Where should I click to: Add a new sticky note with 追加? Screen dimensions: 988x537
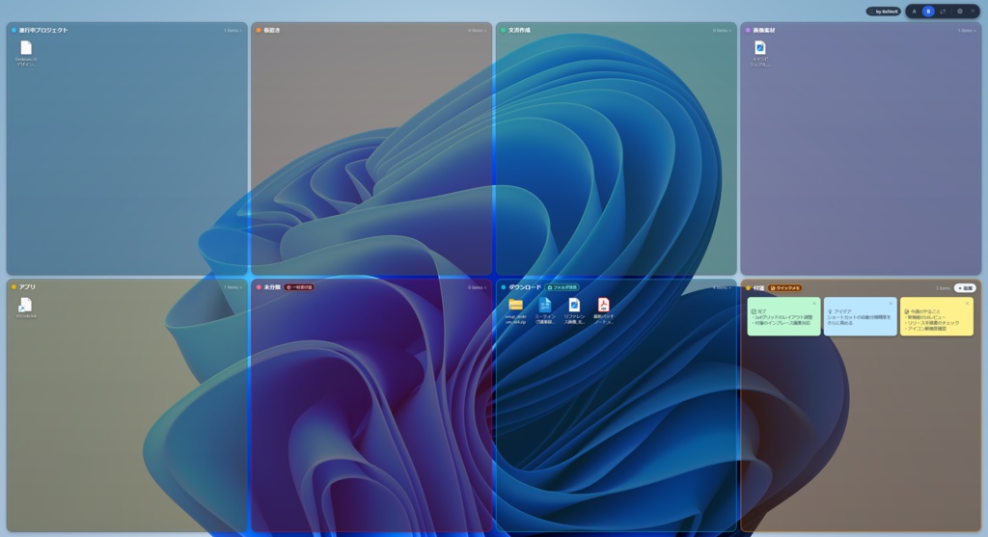tap(965, 287)
